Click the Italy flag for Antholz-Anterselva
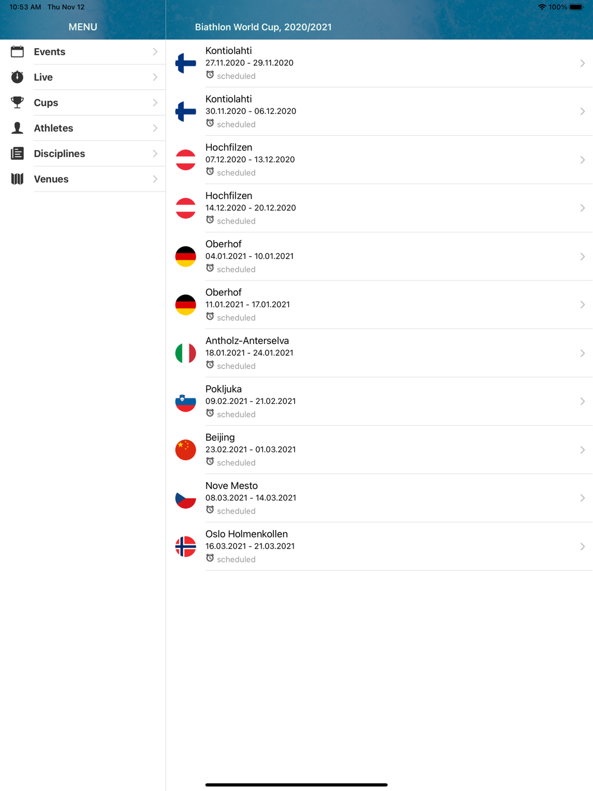 click(186, 353)
